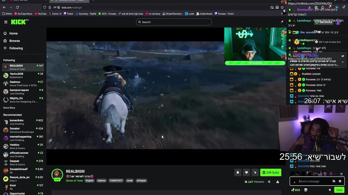
Task: Click the 147 Viewers count
Action: pos(254,182)
